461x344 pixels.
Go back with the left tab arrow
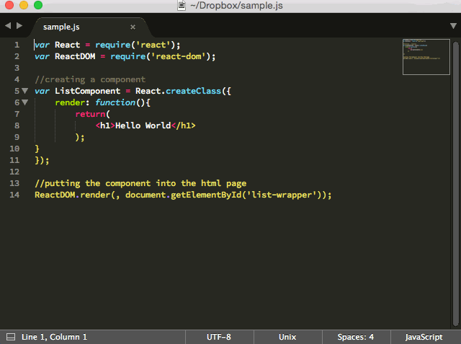8,26
